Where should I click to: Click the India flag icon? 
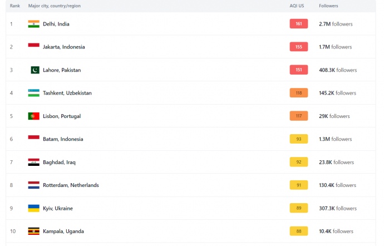click(33, 24)
